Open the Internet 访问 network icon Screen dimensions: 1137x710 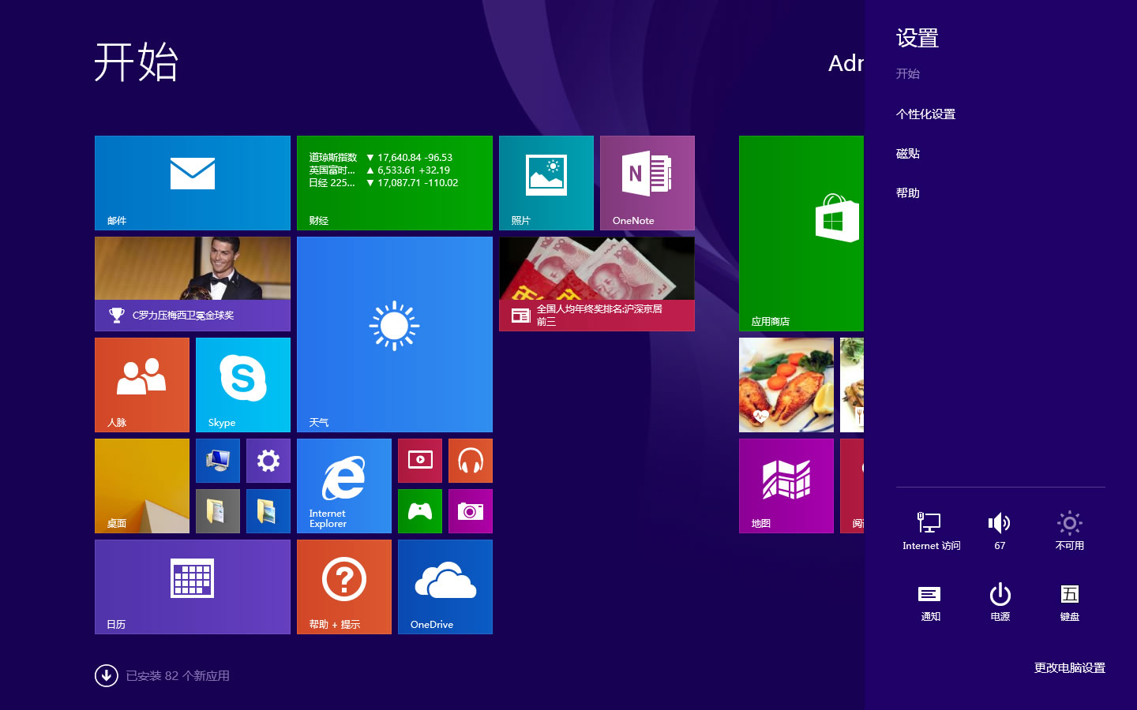tap(931, 531)
